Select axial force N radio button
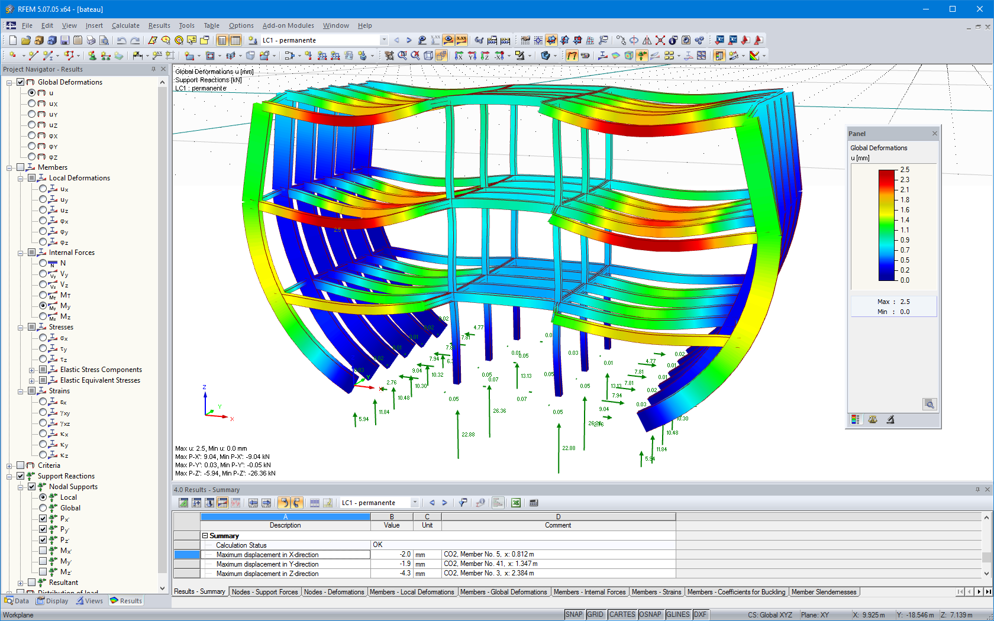994x621 pixels. point(43,263)
